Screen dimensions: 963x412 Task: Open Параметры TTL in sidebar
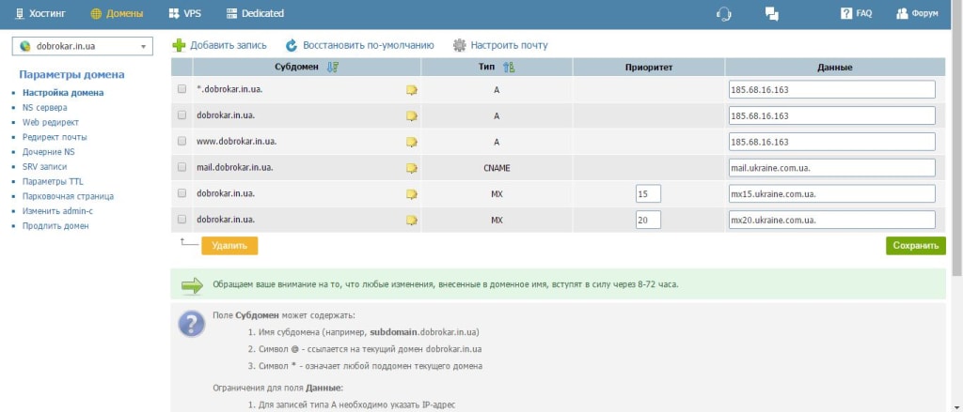[x=53, y=181]
